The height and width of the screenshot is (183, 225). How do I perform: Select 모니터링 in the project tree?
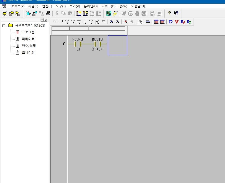(28, 53)
